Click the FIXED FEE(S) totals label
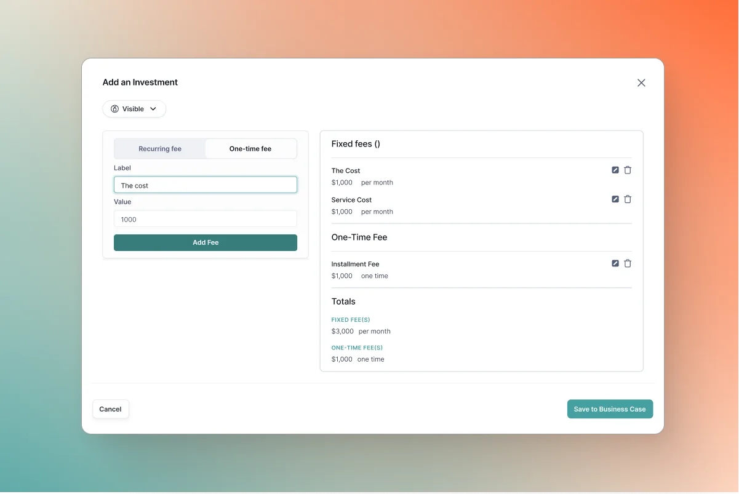This screenshot has height=494, width=739. [x=351, y=320]
